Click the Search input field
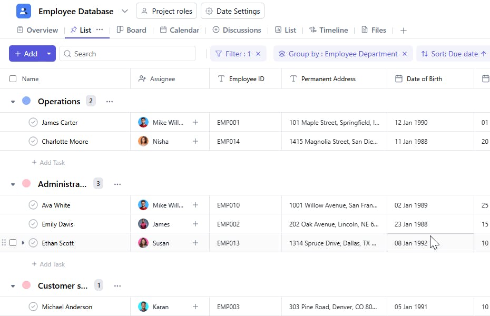490x316 pixels. [x=132, y=54]
